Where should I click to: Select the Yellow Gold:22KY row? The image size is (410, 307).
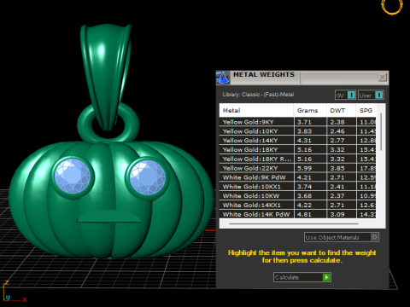[297, 168]
